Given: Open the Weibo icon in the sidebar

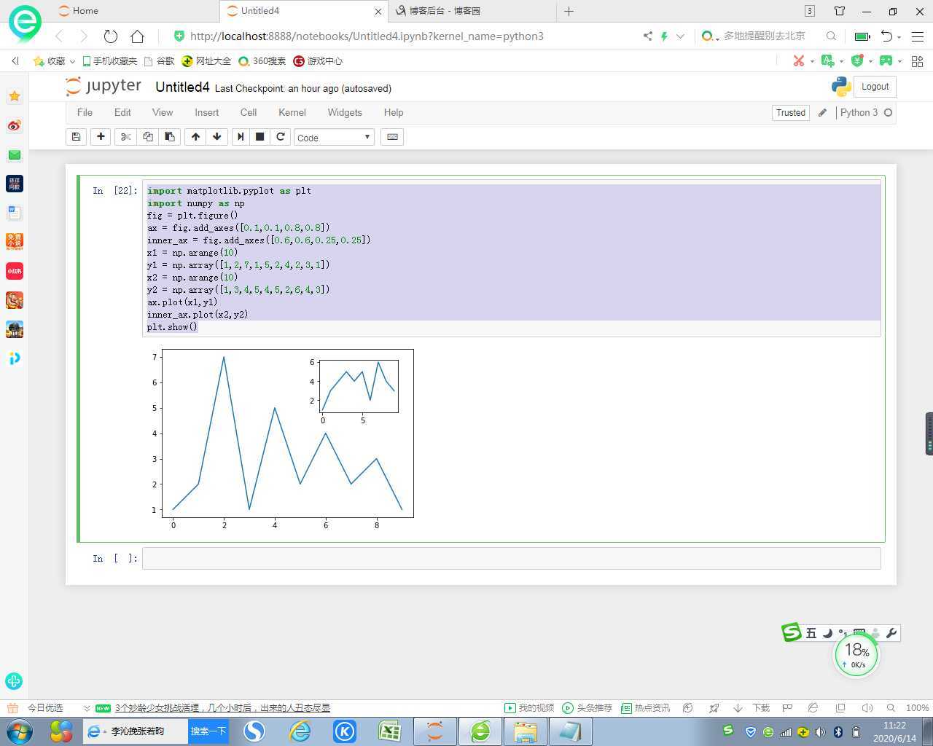Looking at the screenshot, I should 14,125.
